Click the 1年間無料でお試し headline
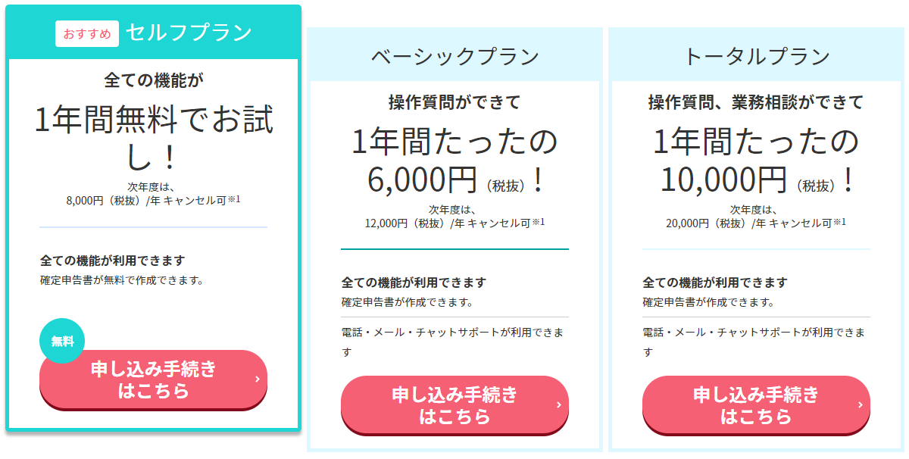 pos(154,138)
